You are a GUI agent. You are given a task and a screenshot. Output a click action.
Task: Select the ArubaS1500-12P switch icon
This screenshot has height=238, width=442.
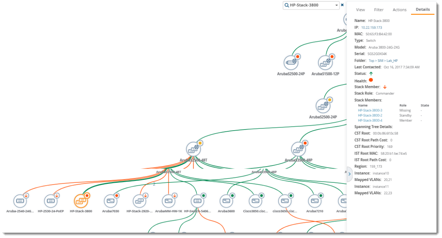point(325,63)
